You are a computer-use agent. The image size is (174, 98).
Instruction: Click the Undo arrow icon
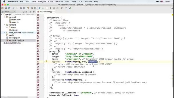tap(13, 8)
